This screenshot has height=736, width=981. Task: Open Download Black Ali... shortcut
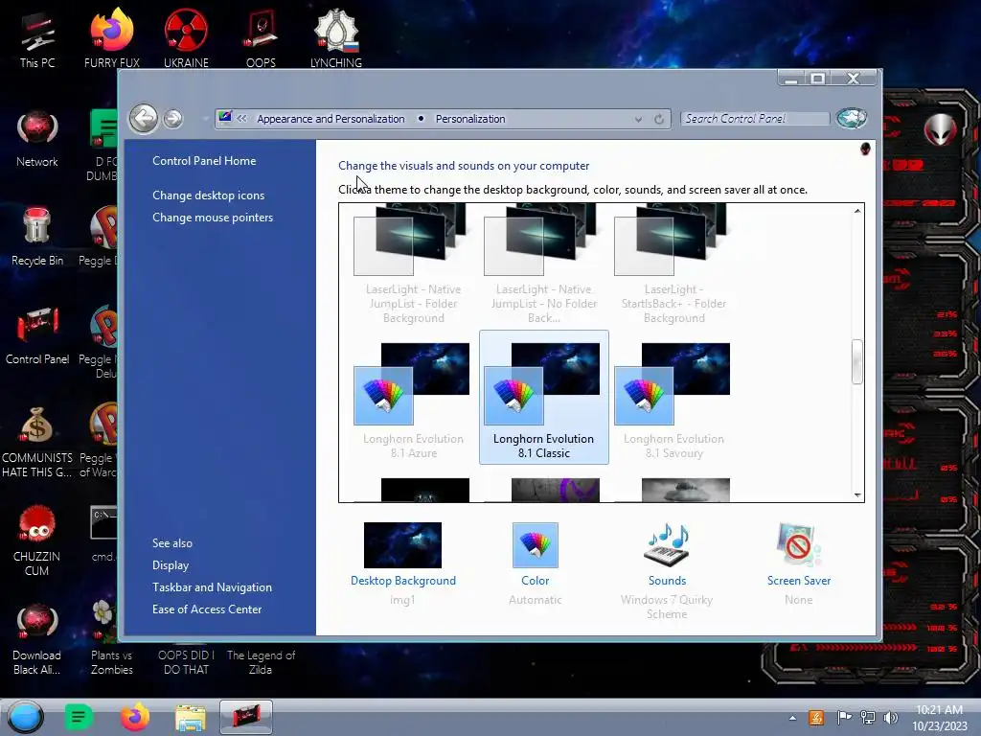point(37,639)
